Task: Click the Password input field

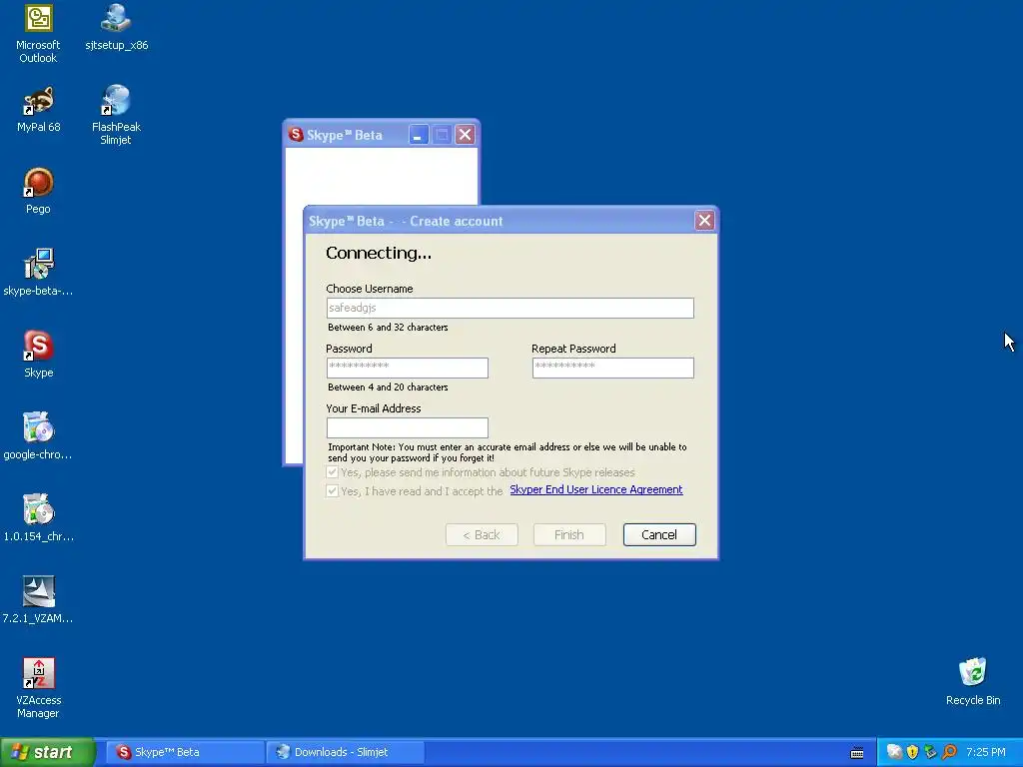Action: [x=408, y=368]
